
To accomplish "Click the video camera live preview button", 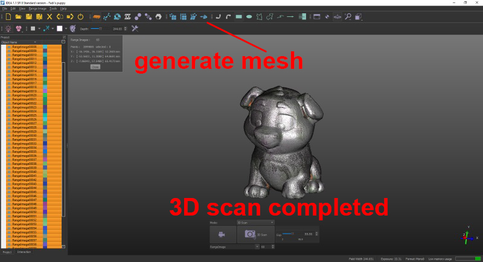I will [223, 235].
